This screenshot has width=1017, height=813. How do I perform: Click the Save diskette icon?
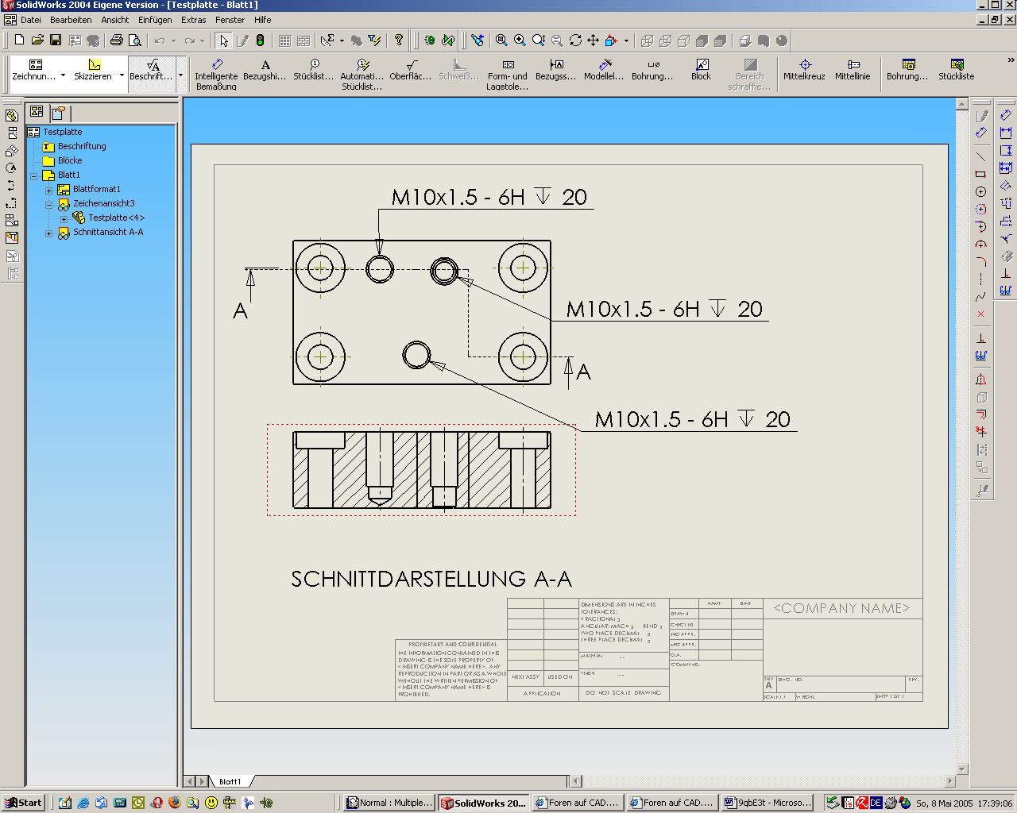[56, 40]
